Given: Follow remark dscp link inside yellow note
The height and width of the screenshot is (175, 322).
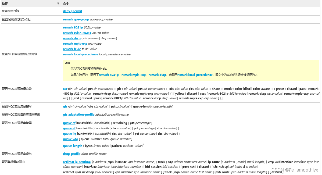Looking at the screenshot, I should pos(157,75).
